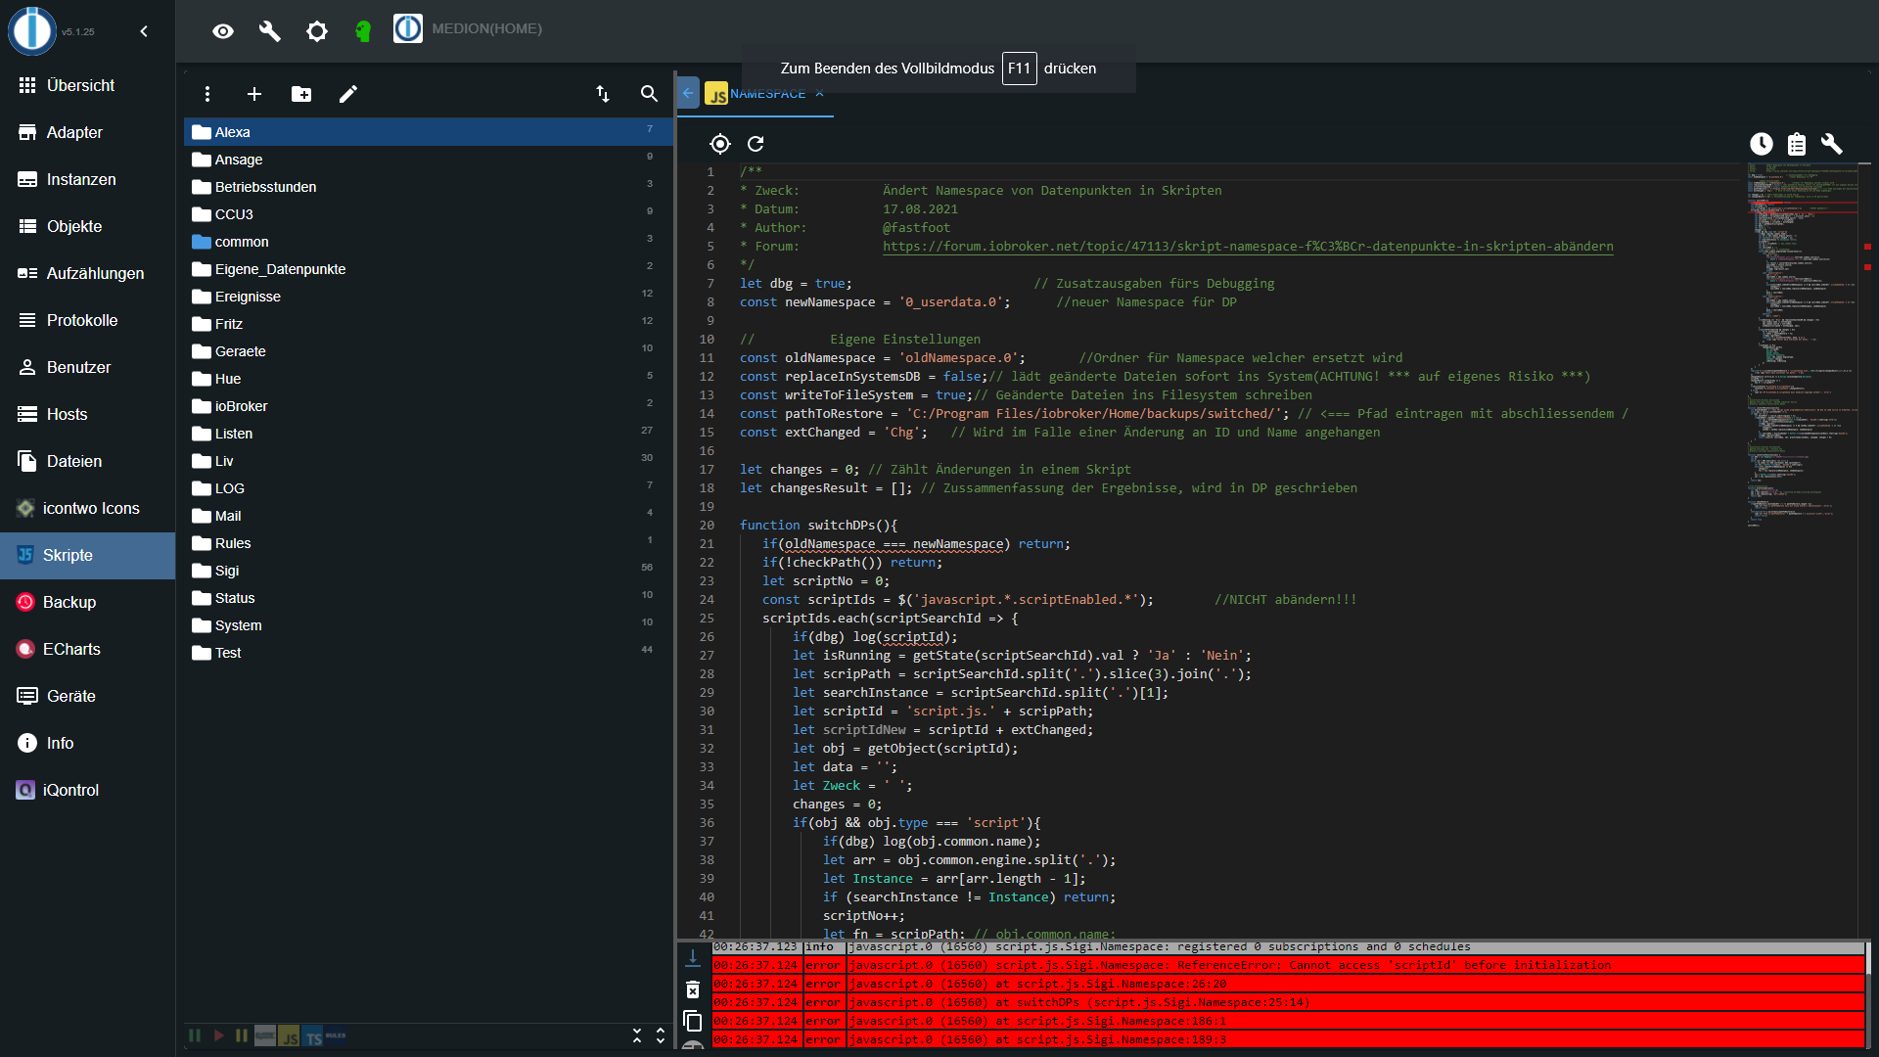The width and height of the screenshot is (1879, 1057).
Task: Expand the CCU3 folder
Action: point(428,214)
